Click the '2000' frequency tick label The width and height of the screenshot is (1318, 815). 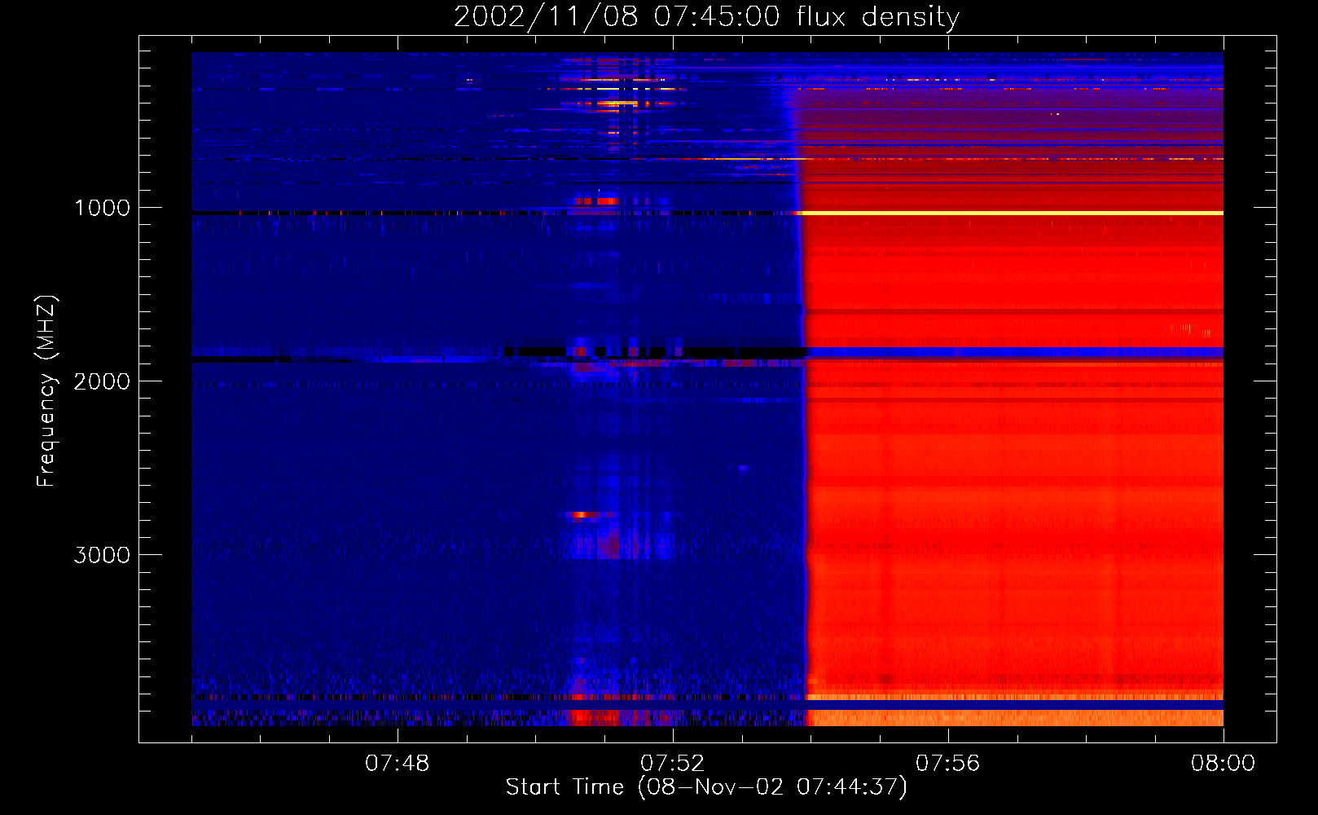[x=102, y=381]
